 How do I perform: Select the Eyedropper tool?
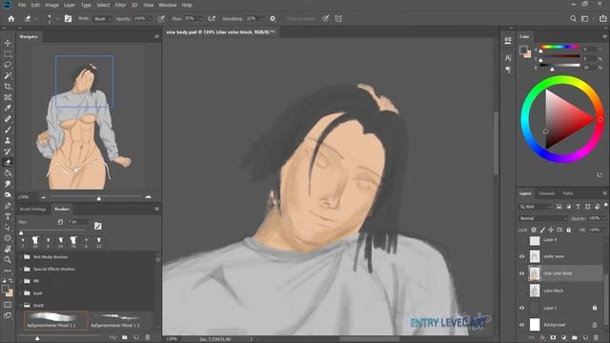coord(8,108)
